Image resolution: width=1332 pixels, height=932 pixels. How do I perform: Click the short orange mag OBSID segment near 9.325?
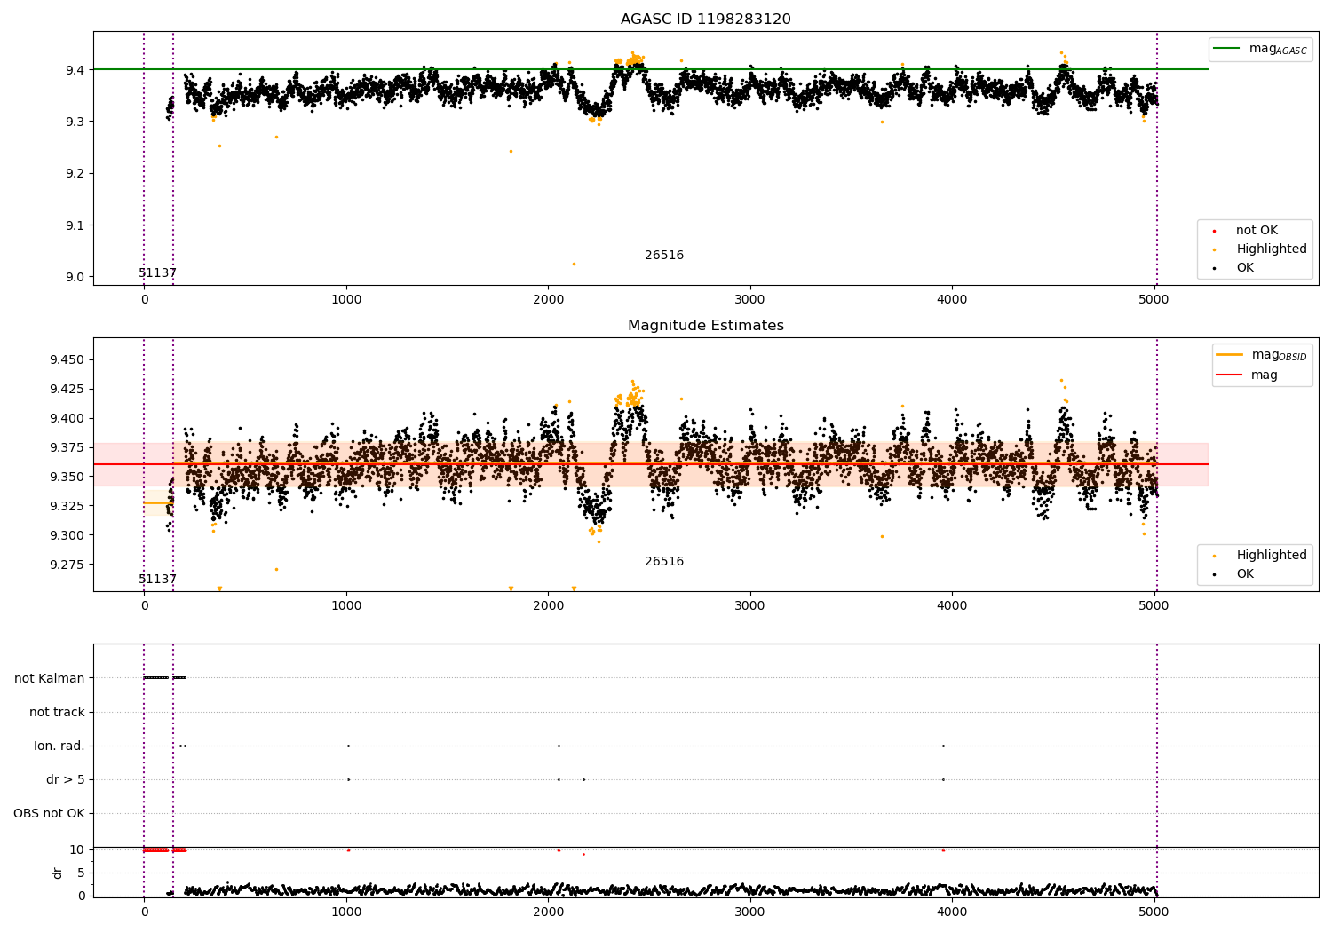click(x=158, y=503)
